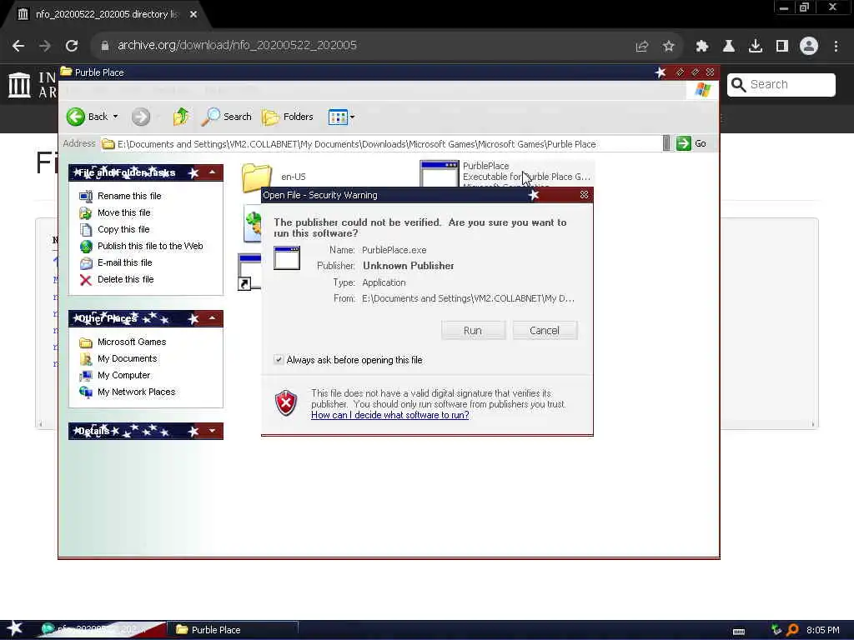Open the Chrome profile avatar

click(x=809, y=46)
